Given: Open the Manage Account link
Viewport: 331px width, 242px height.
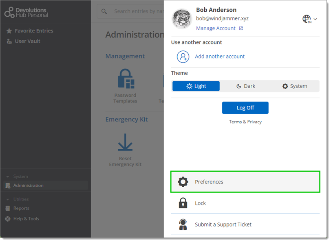Looking at the screenshot, I should 216,28.
